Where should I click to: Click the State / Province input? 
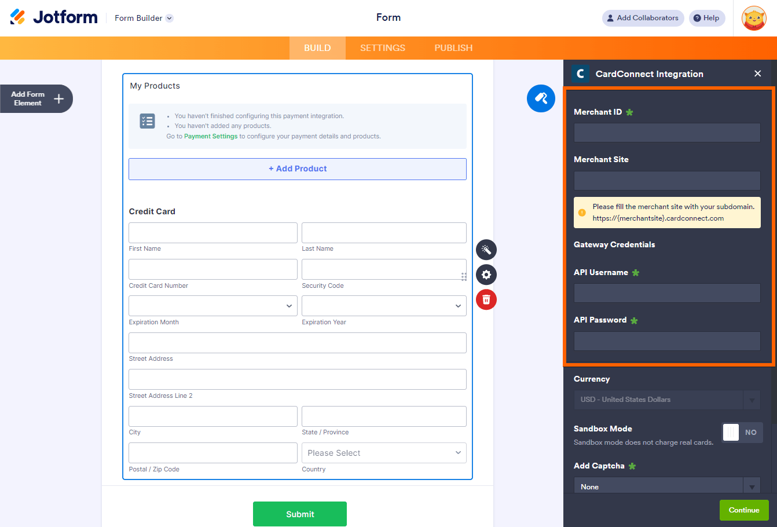pos(384,416)
